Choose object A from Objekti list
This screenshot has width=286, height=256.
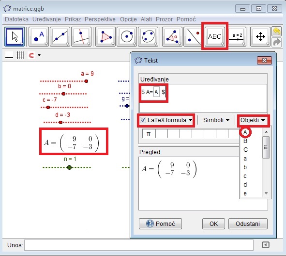(x=245, y=132)
